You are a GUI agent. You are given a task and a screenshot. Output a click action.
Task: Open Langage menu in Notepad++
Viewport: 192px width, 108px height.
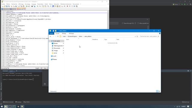click(34, 4)
